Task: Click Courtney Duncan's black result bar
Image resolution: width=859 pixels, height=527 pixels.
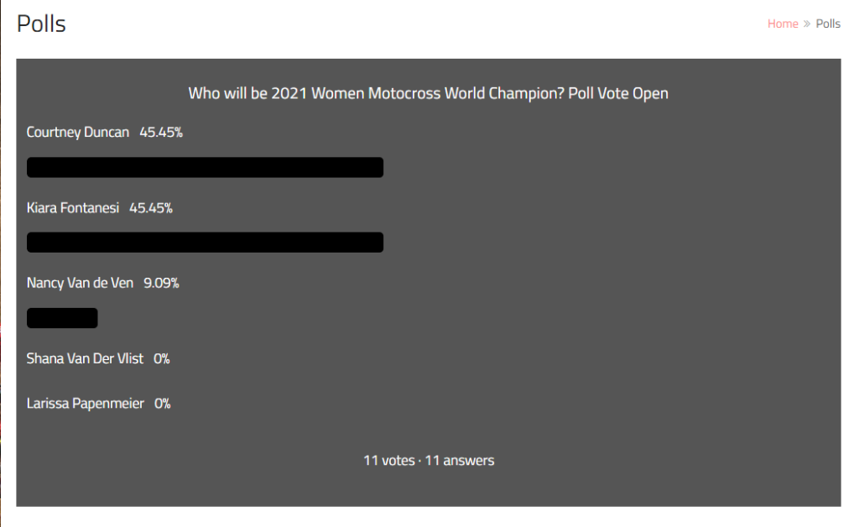Action: coord(205,167)
